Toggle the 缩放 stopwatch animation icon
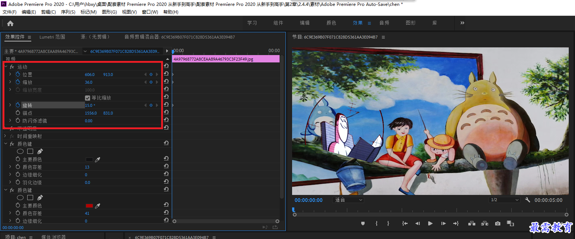 pyautogui.click(x=18, y=82)
